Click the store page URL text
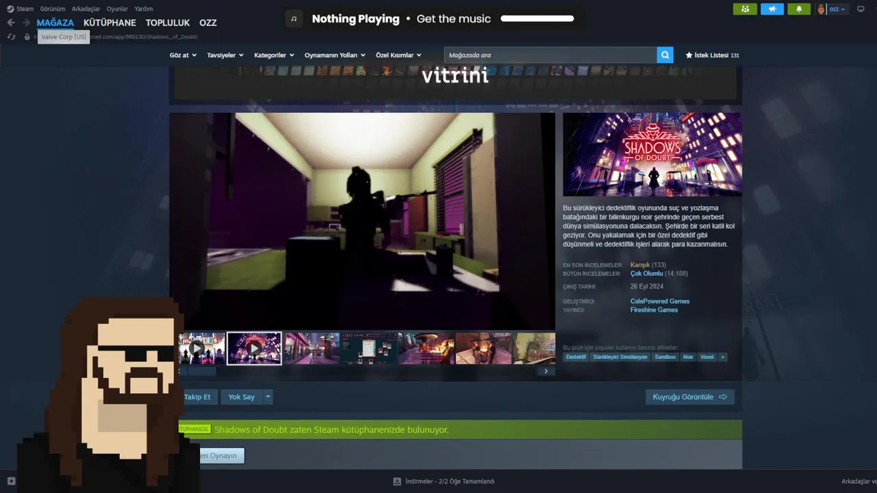The height and width of the screenshot is (493, 877). (144, 36)
